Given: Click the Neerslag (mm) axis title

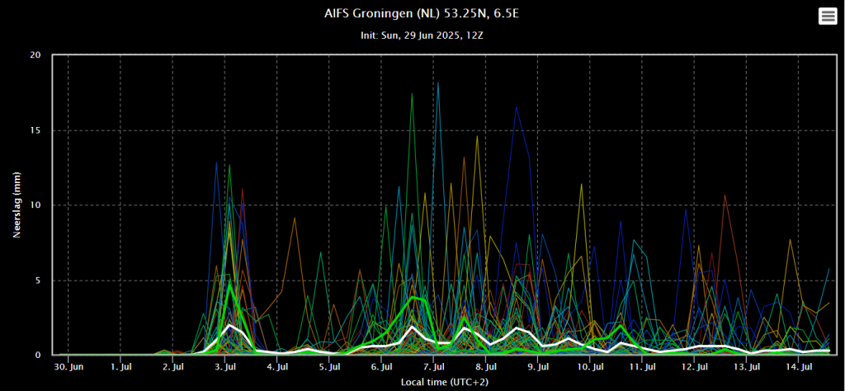Looking at the screenshot, I should pyautogui.click(x=17, y=205).
